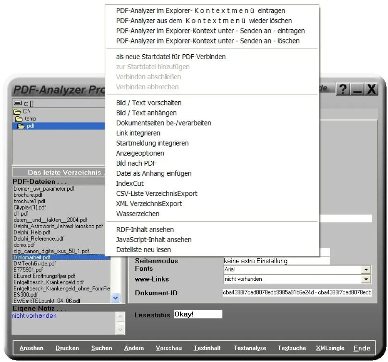The height and width of the screenshot is (362, 388).
Task: Start Textanalyse from the bottom bar
Action: pyautogui.click(x=250, y=348)
